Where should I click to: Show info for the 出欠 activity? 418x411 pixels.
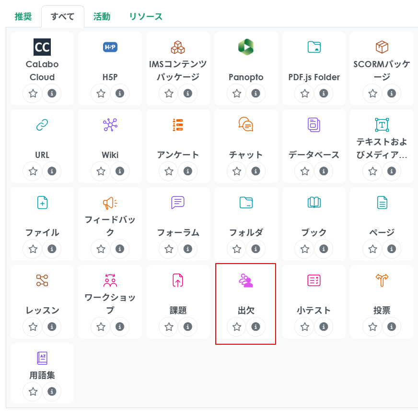point(255,327)
